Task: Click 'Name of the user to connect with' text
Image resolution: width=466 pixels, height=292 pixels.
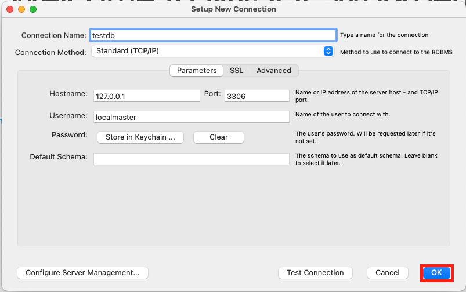Action: point(342,115)
